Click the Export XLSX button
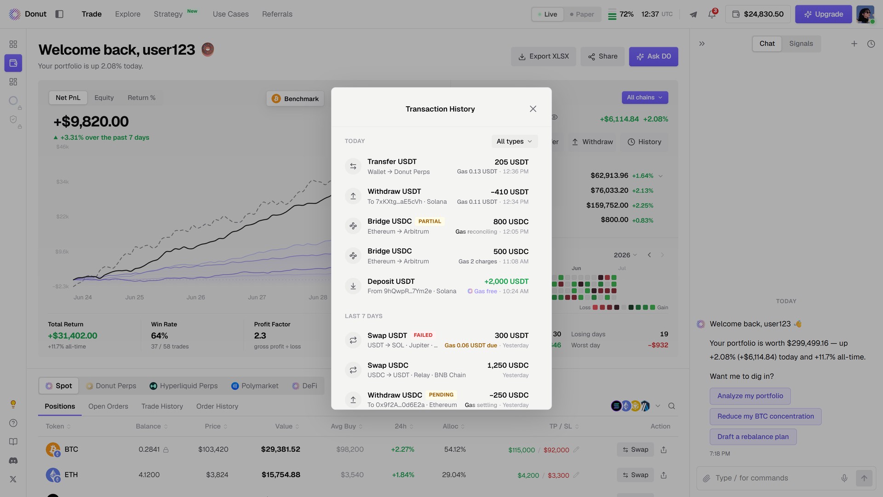This screenshot has width=883, height=497. [x=543, y=57]
